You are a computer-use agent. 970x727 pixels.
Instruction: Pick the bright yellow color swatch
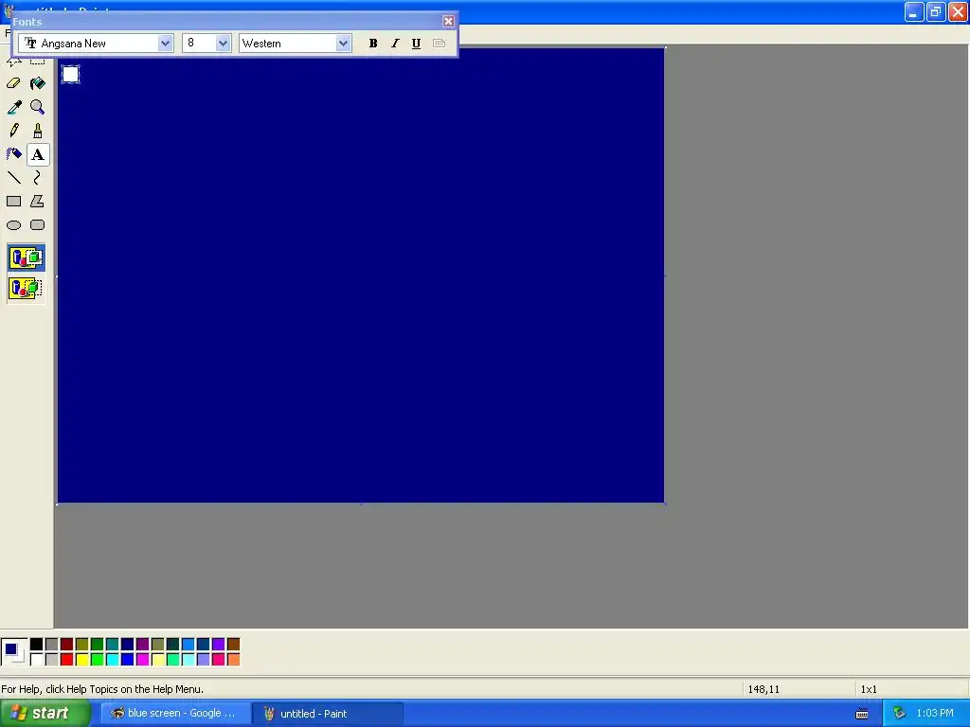pyautogui.click(x=81, y=660)
